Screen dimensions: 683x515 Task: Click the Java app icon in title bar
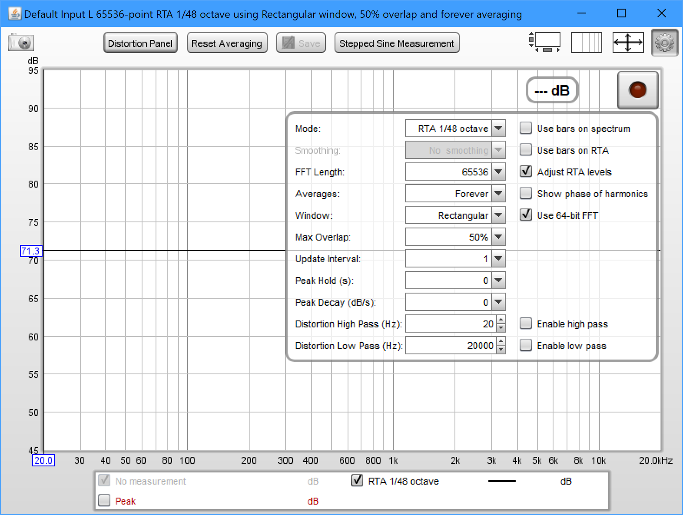(x=14, y=13)
